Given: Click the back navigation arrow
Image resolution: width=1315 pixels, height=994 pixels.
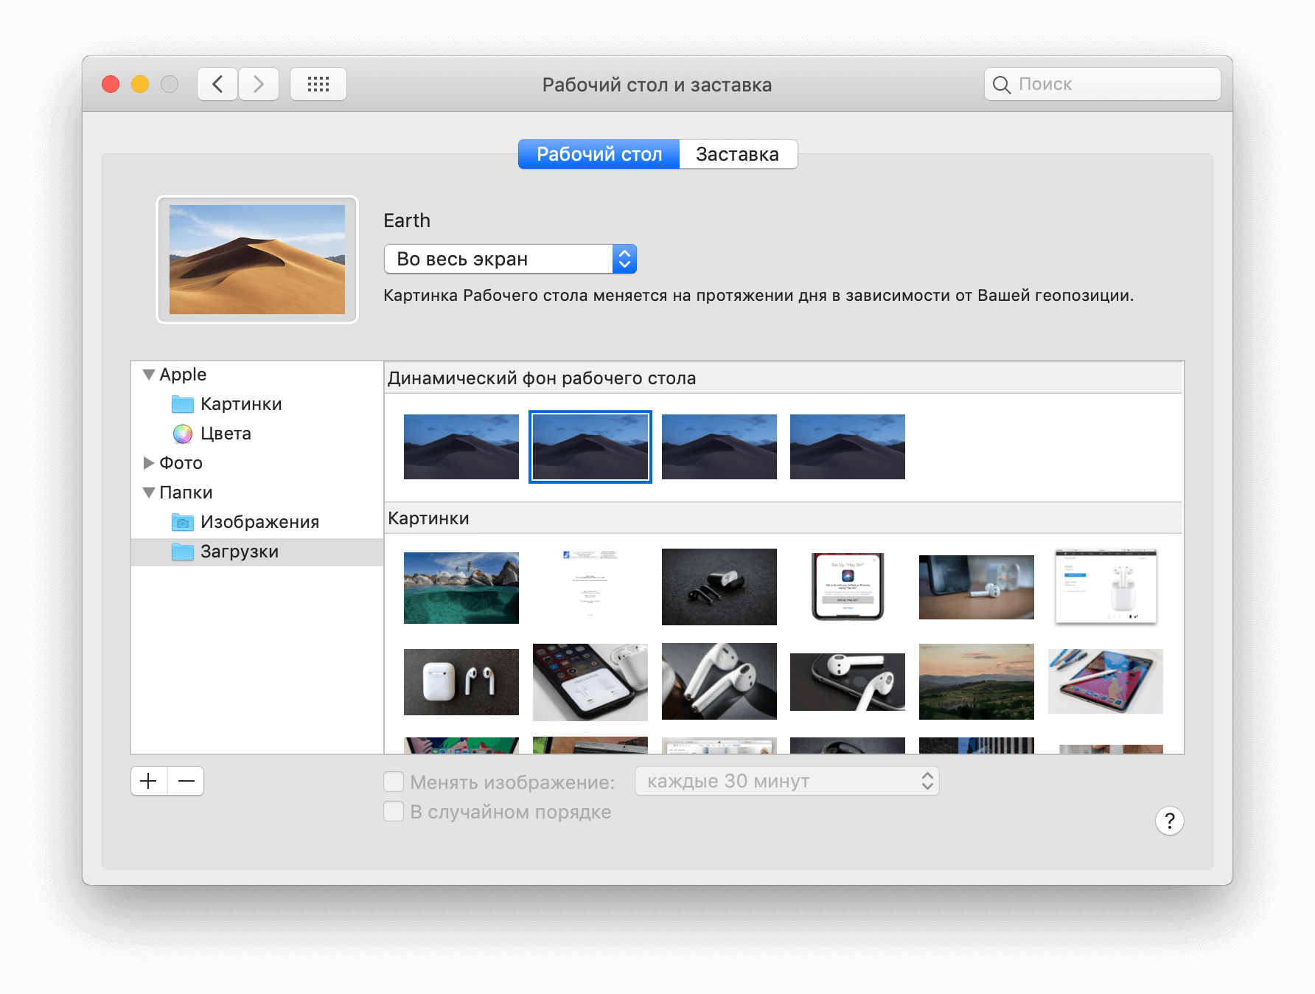Looking at the screenshot, I should pyautogui.click(x=217, y=84).
